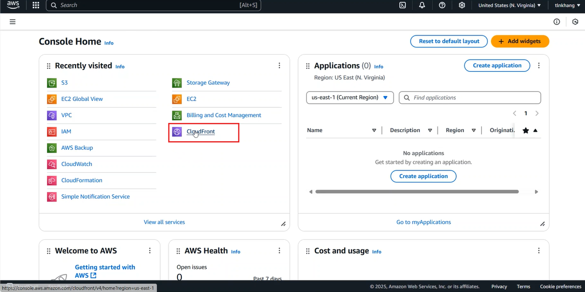The width and height of the screenshot is (585, 292).
Task: Click Create application in the widget header
Action: pos(497,66)
